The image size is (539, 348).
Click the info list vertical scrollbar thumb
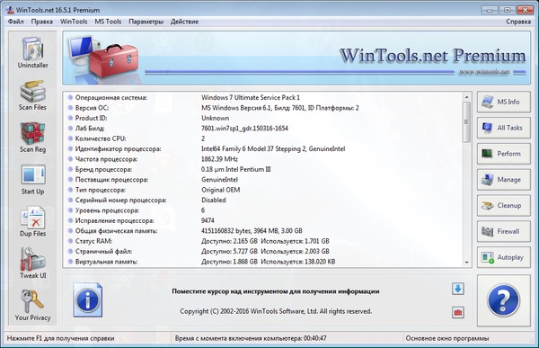466,122
